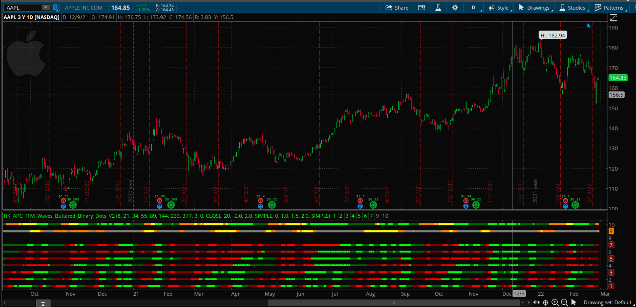Click the zoom in magnifier icon
The width and height of the screenshot is (636, 307).
click(555, 303)
